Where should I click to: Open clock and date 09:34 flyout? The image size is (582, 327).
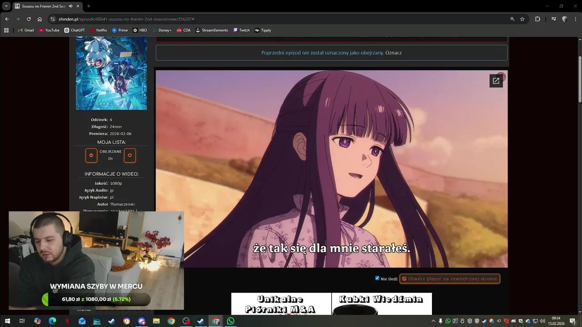(x=556, y=321)
